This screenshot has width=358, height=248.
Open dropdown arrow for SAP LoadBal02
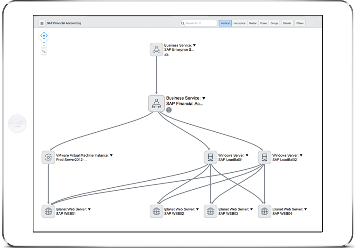(x=301, y=155)
